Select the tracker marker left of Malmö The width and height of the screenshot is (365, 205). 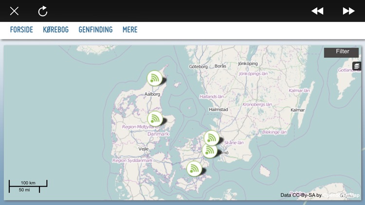(209, 151)
